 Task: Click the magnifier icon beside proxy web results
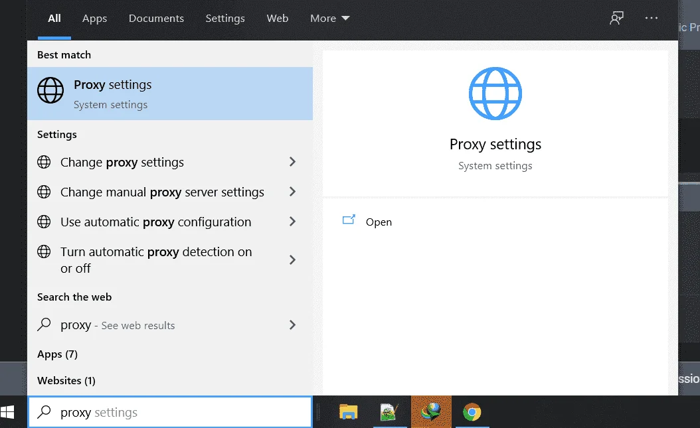(x=44, y=324)
